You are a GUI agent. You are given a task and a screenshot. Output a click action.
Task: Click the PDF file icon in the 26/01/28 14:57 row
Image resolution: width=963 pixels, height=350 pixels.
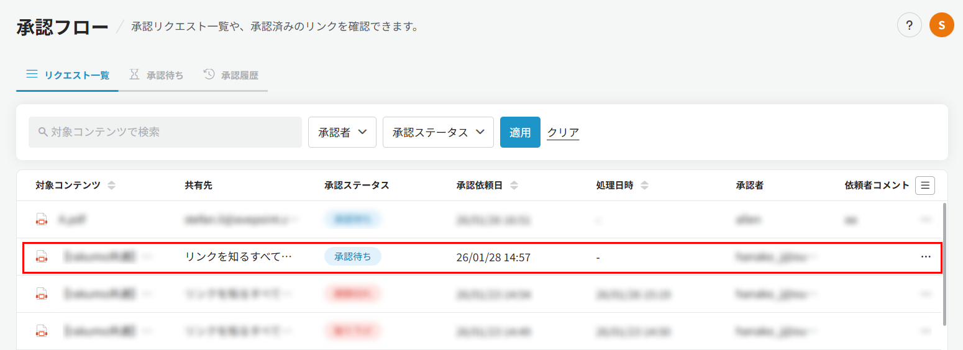pyautogui.click(x=42, y=256)
